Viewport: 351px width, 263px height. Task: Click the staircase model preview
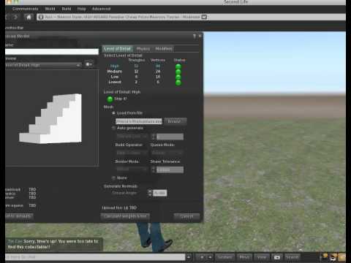point(50,118)
